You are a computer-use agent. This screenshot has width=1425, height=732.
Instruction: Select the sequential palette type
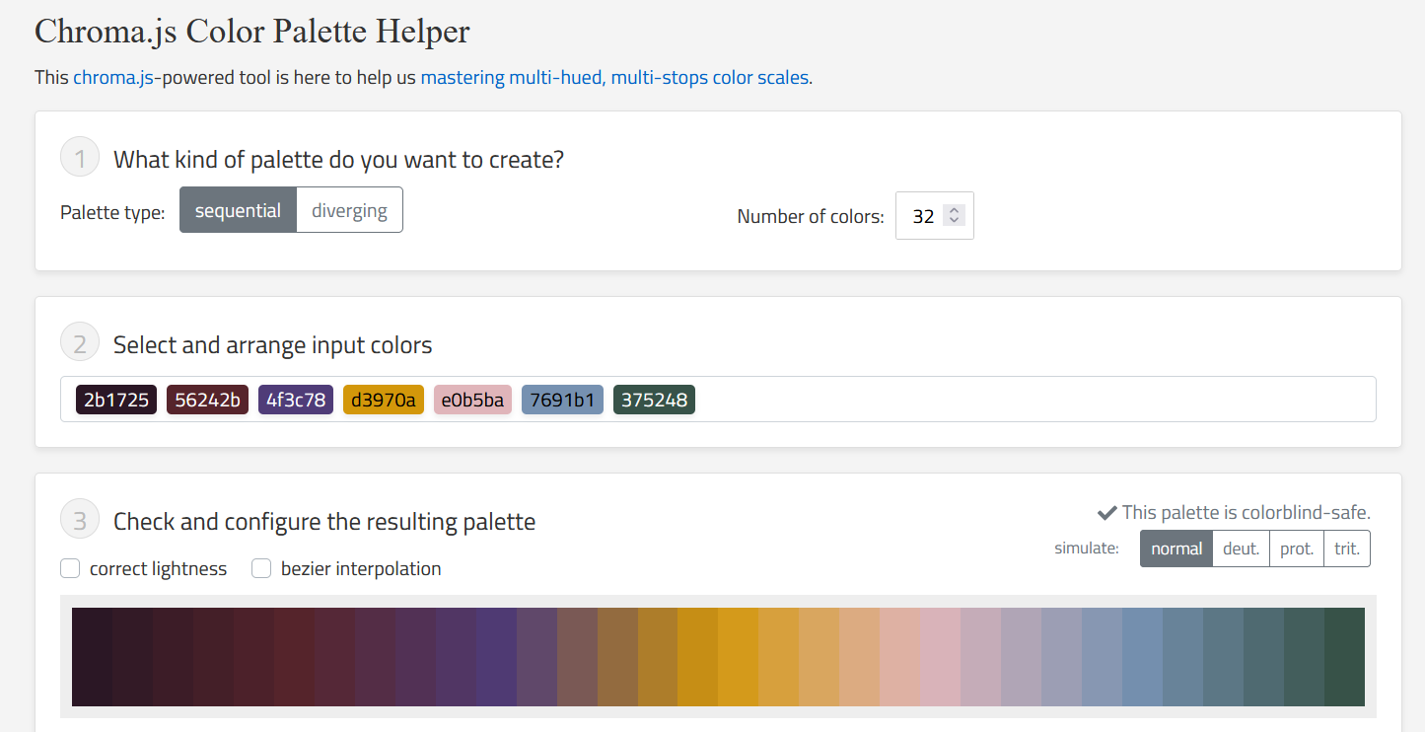[238, 210]
